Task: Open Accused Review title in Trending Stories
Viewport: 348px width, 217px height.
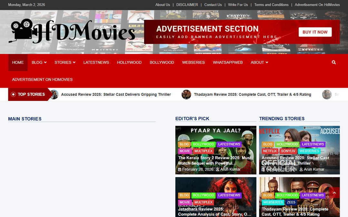Action: (295, 160)
